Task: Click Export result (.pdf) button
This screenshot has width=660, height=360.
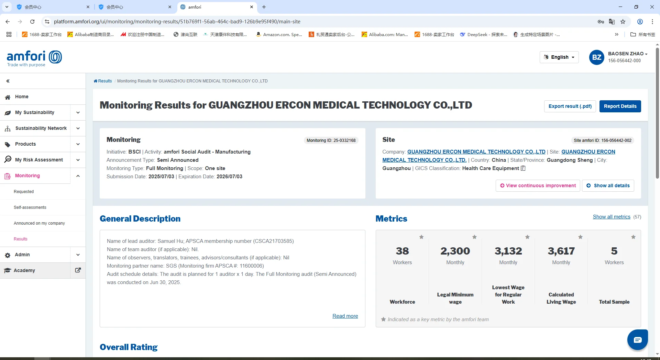Action: pyautogui.click(x=570, y=106)
